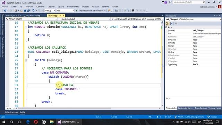Open the call_Dialogo1 VCCodeFunction object dropdown
Screen dimensions: 222x125
pos(220,19)
